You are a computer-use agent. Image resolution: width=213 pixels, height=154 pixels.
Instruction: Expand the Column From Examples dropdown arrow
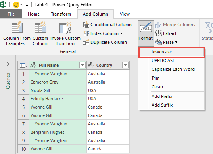tap(27, 43)
